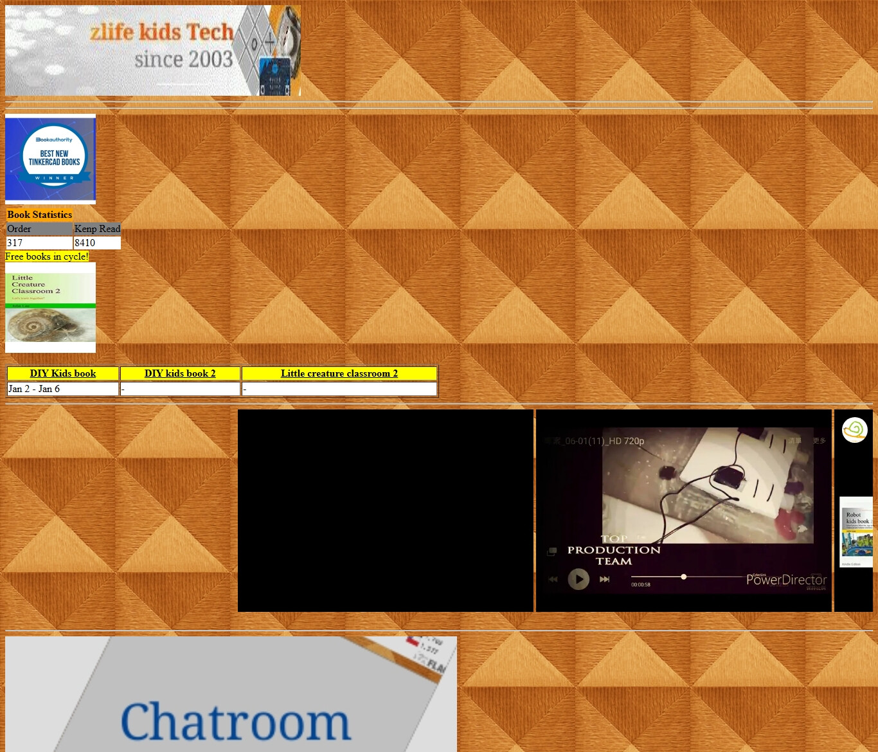This screenshot has height=752, width=878.
Task: Open the DIY Kids book link
Action: (63, 373)
